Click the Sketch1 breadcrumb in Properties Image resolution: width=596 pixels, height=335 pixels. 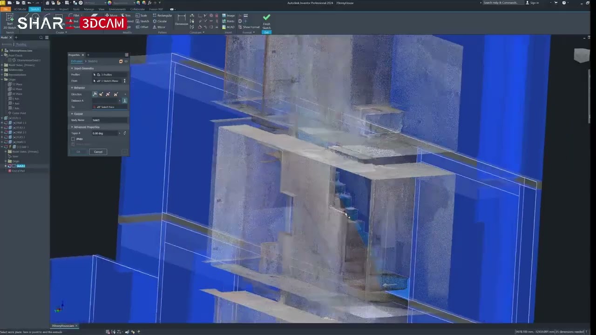click(93, 61)
